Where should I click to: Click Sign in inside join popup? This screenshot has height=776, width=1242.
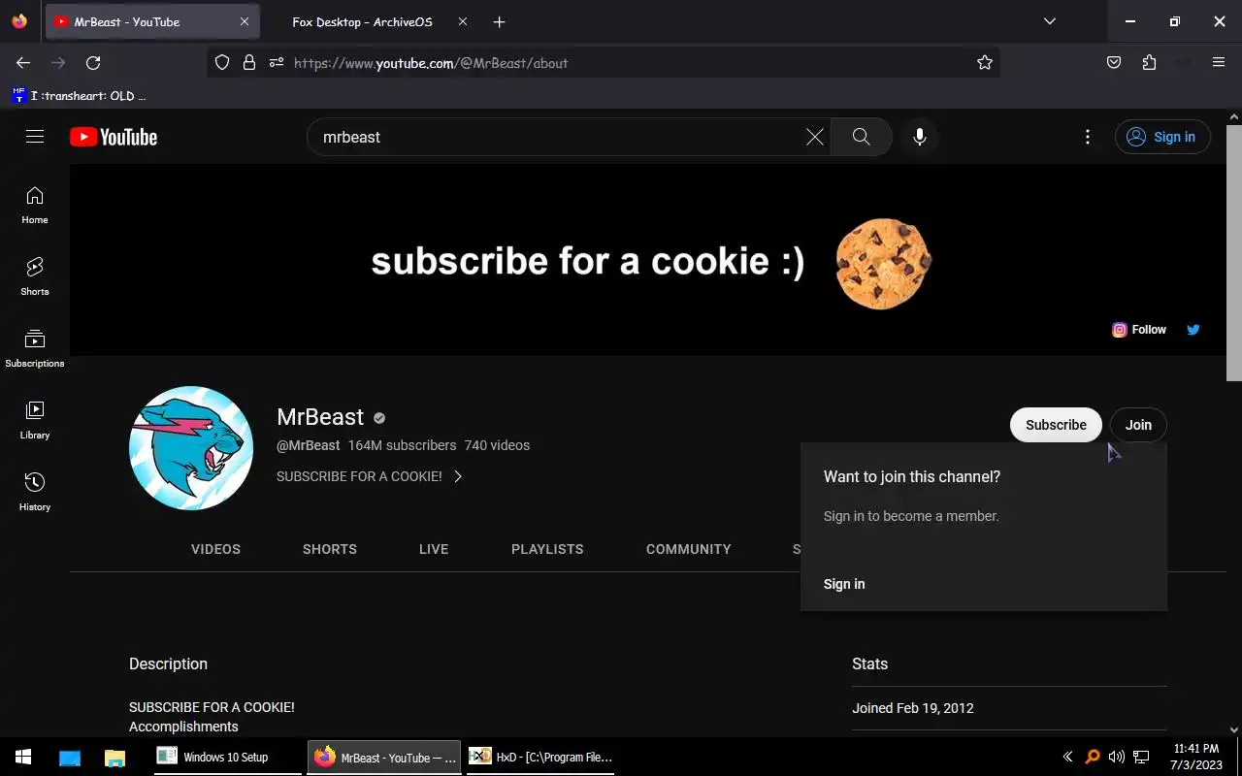click(x=844, y=584)
